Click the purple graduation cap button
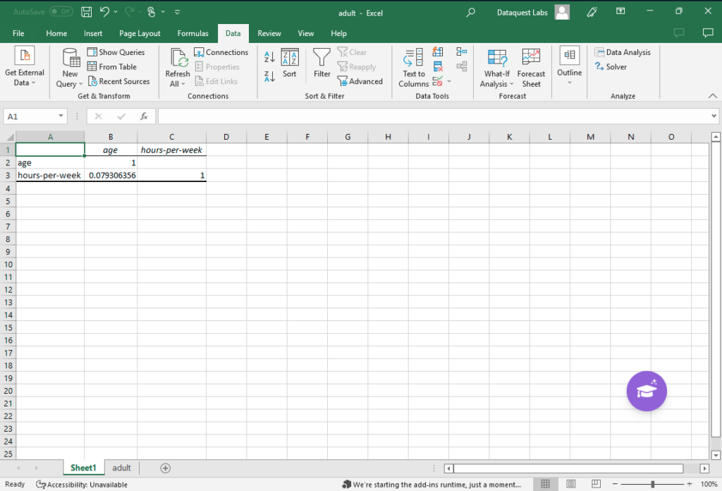 click(x=647, y=390)
